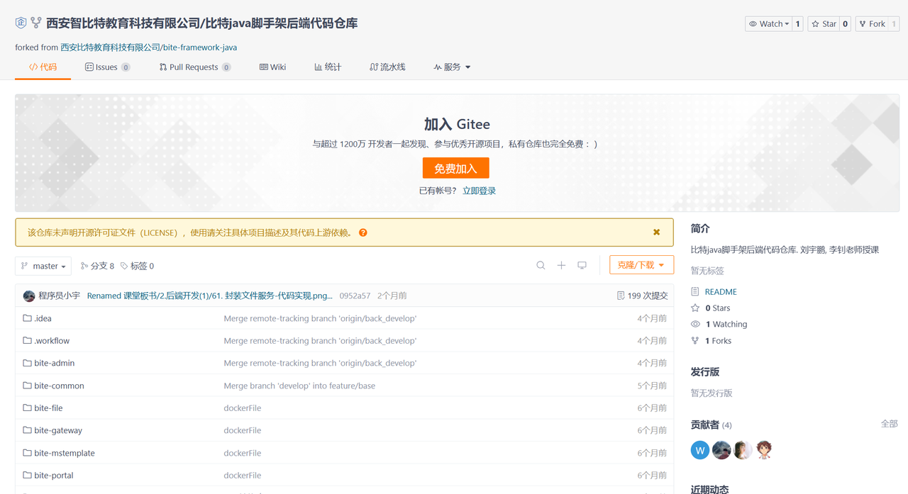Click the repository title link 比特java脚手架后端代码仓库
The image size is (908, 494).
pos(282,23)
